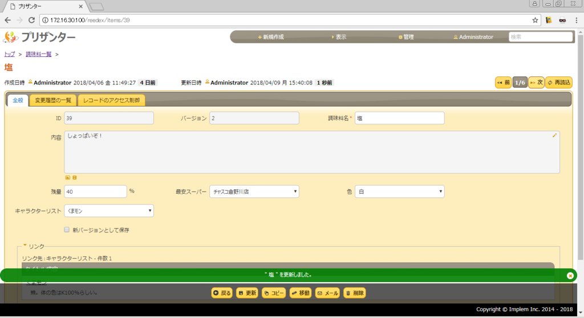Click the site info icon in address bar
Screen dimensions: 584x318
(x=45, y=20)
